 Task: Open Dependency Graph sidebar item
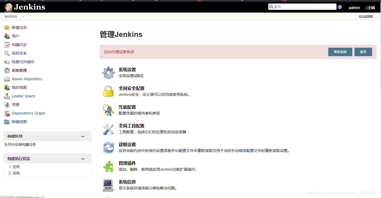pos(28,113)
